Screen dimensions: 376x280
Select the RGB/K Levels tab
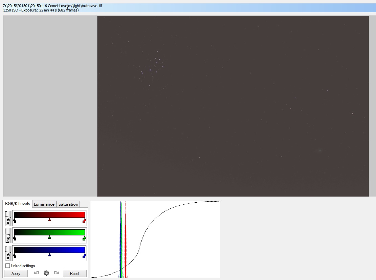point(18,204)
